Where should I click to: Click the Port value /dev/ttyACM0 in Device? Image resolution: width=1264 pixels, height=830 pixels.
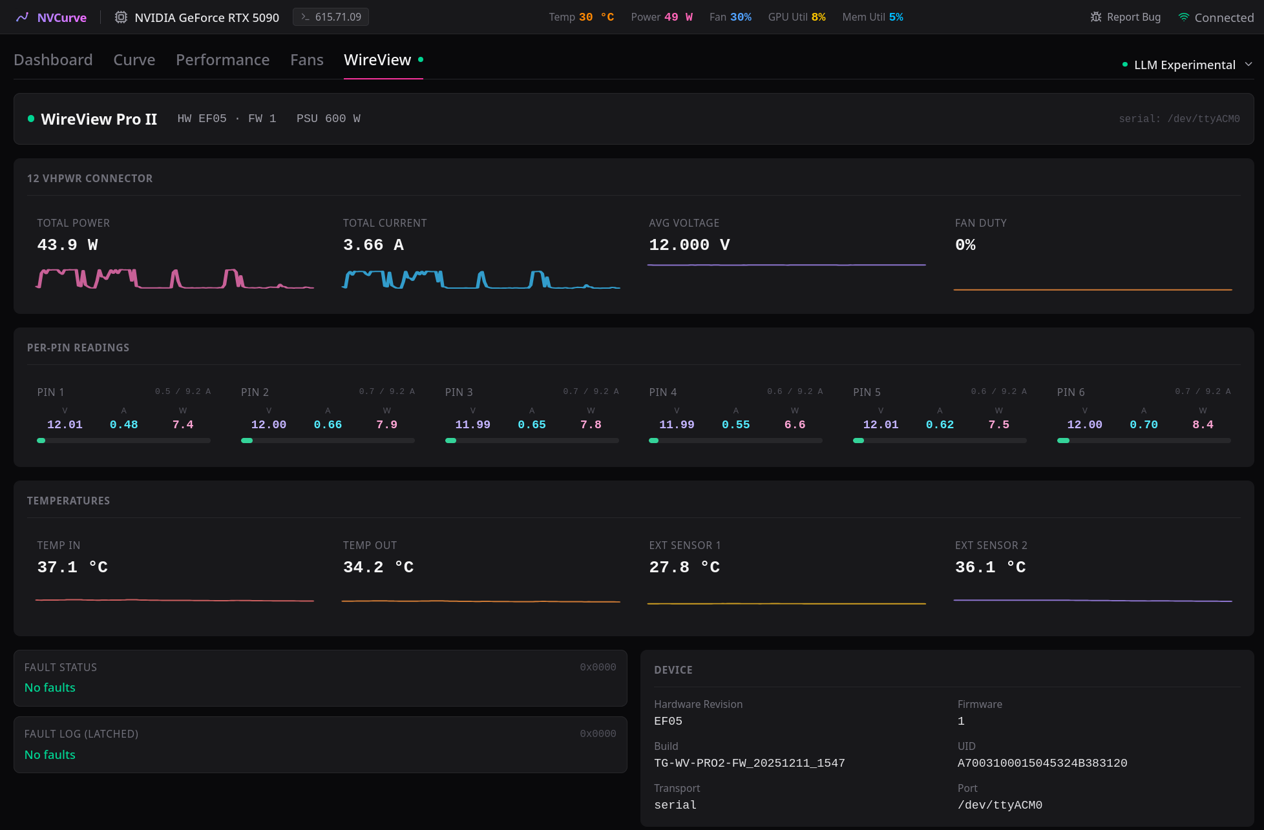[x=1000, y=805]
